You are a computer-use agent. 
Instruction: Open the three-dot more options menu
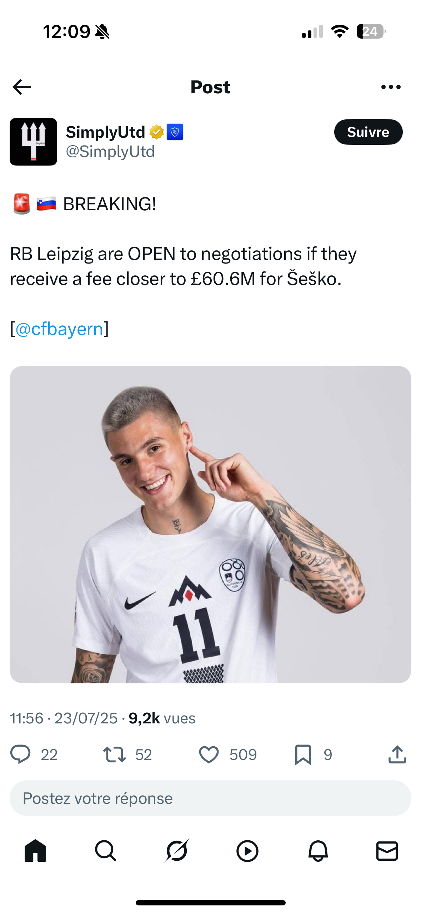[391, 87]
